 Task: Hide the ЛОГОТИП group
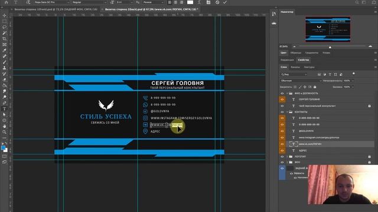tap(282, 157)
